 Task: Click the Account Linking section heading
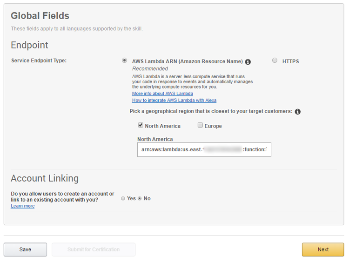tap(45, 178)
